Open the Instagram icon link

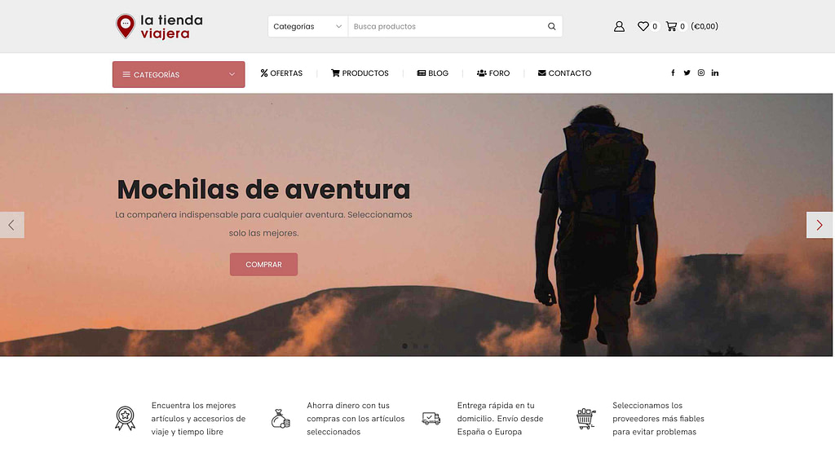pos(700,73)
